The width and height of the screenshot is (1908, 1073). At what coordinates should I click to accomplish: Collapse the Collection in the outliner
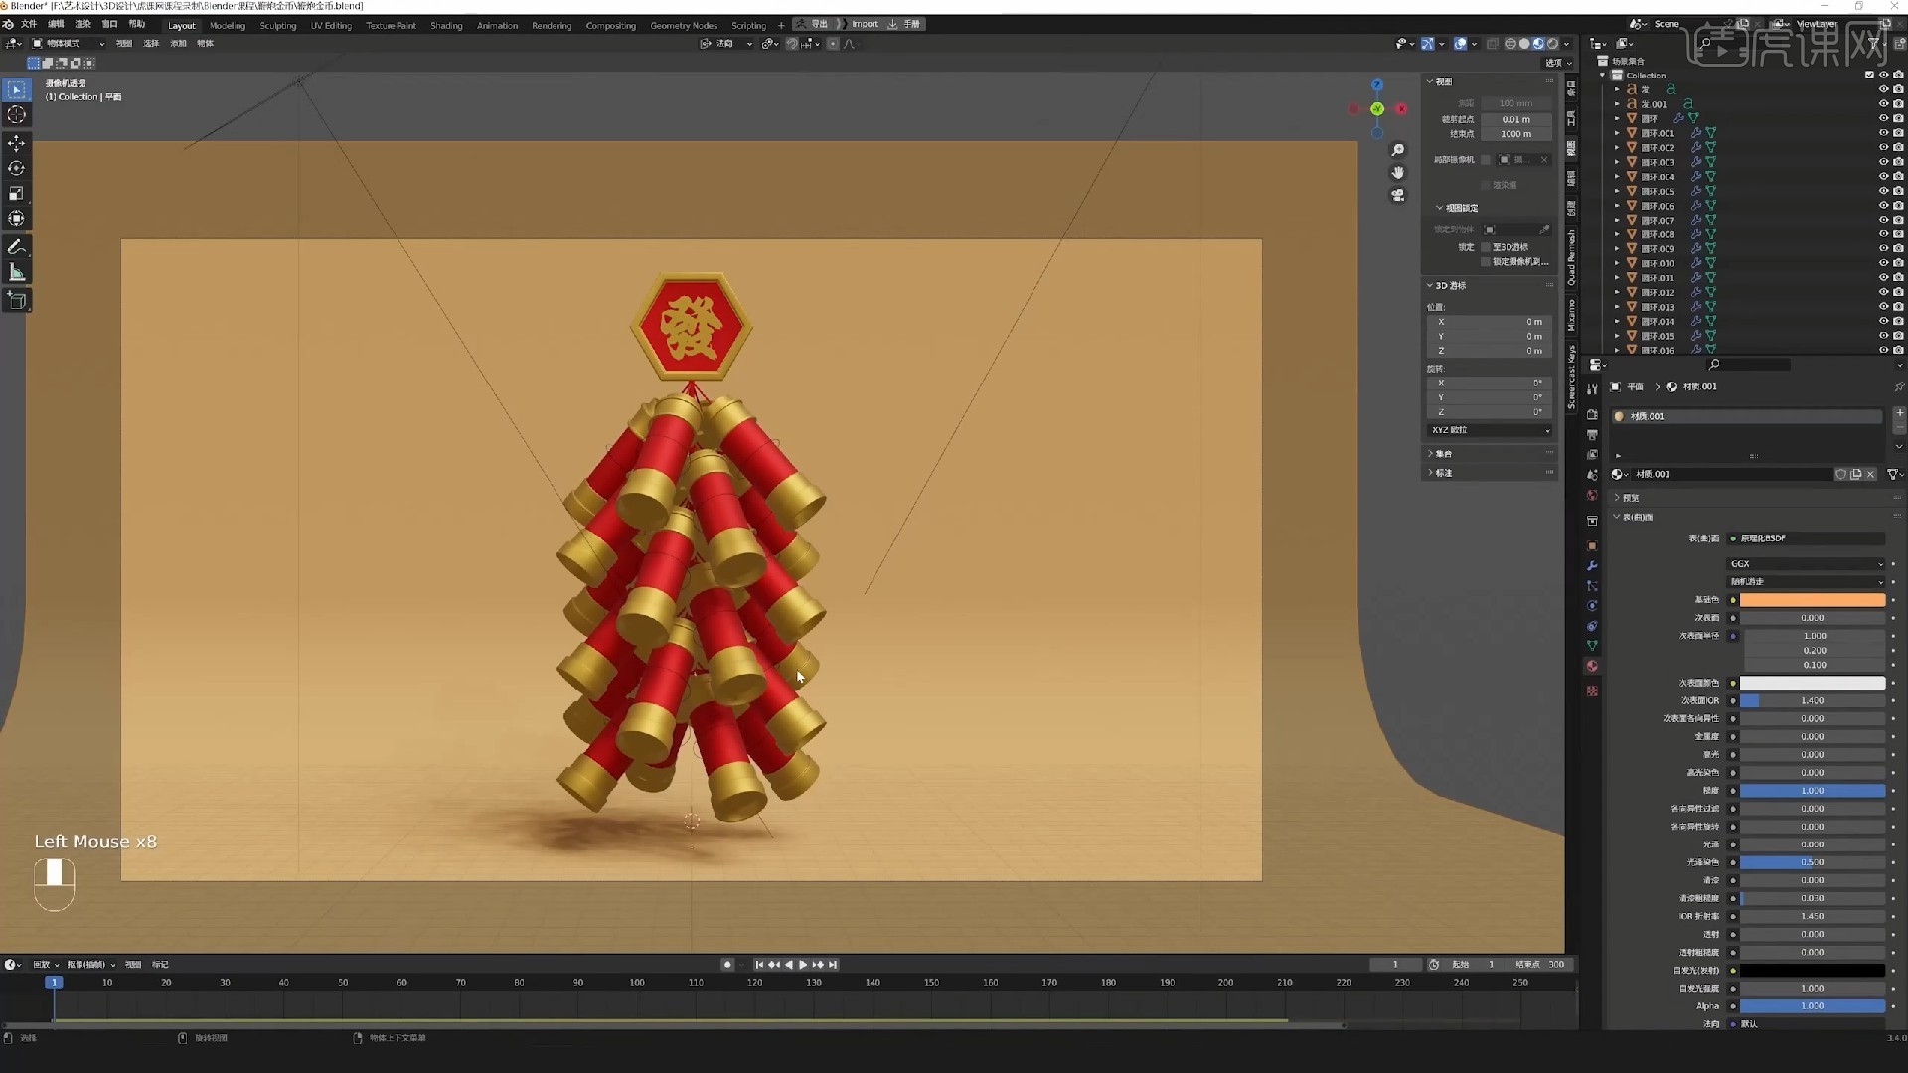coord(1602,76)
